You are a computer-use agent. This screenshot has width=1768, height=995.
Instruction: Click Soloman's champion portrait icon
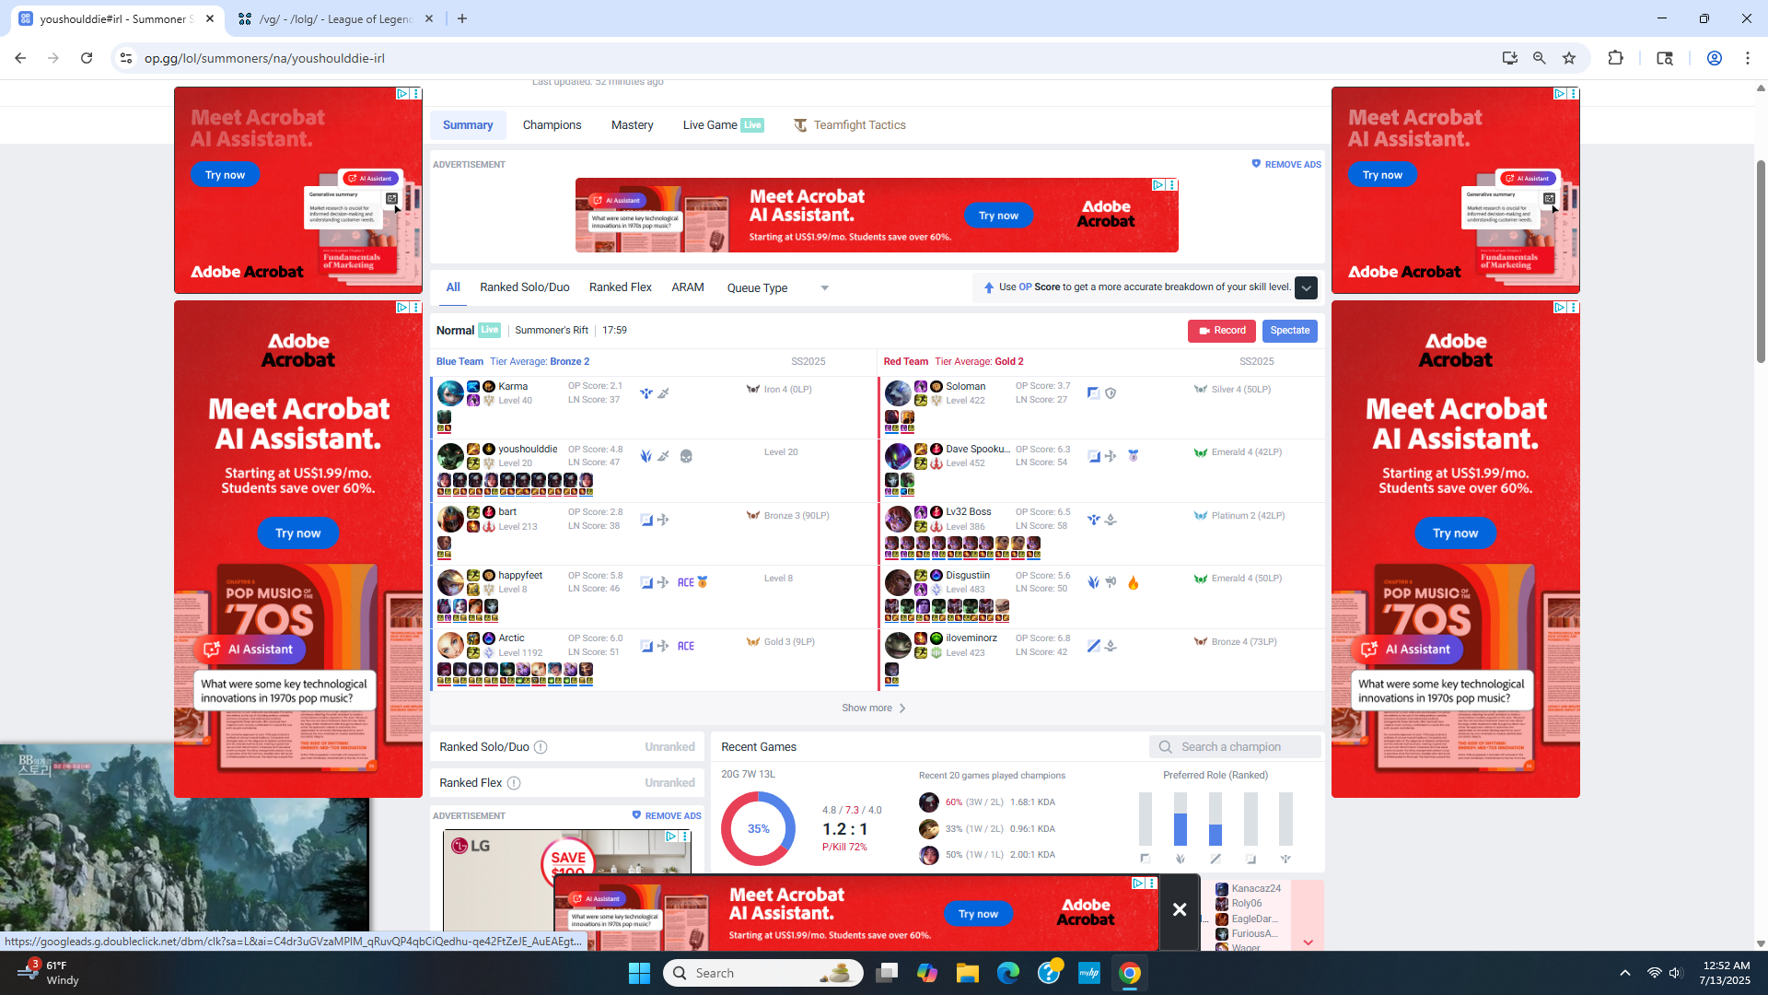pos(898,393)
